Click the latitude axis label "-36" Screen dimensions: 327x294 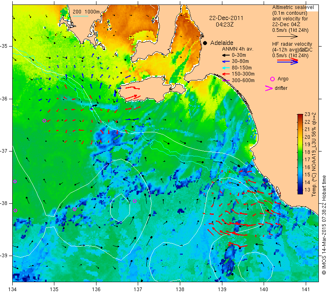point(4,98)
